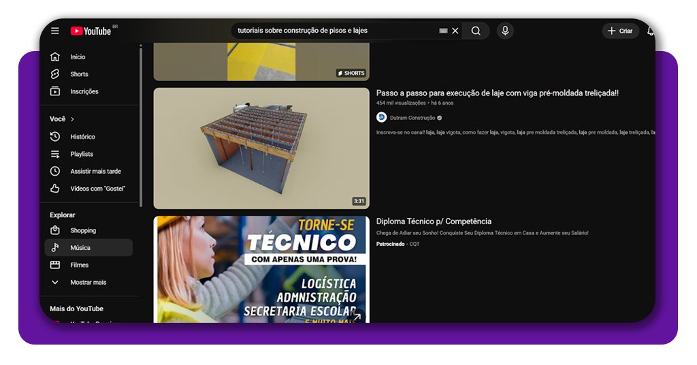Open the on-screen keyboard icon
The image size is (697, 365).
click(444, 31)
